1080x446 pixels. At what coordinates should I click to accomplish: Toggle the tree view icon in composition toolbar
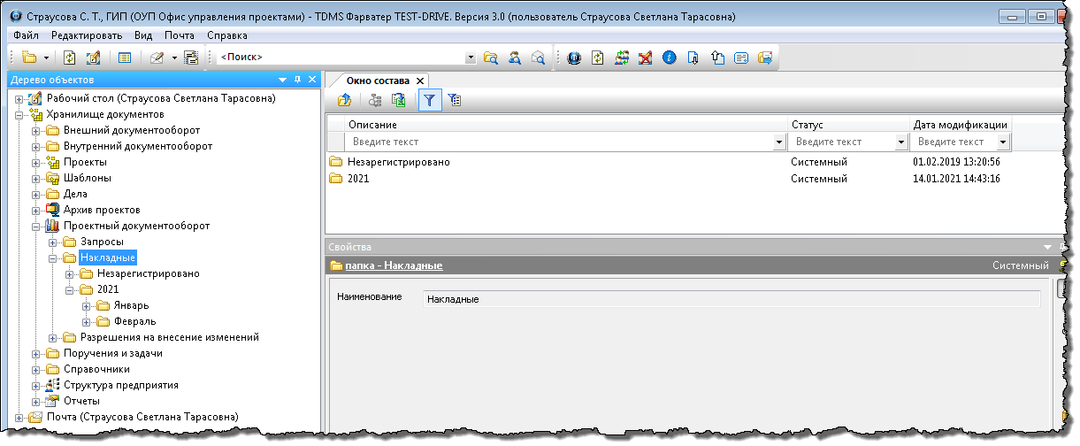375,101
